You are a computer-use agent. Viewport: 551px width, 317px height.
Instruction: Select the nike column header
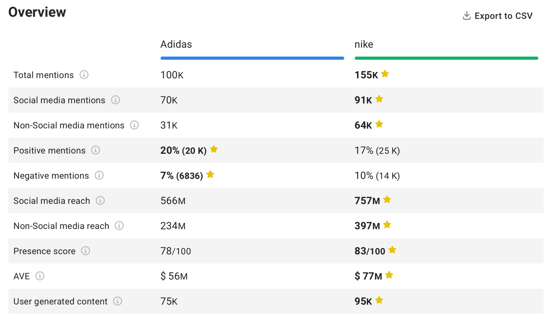364,44
